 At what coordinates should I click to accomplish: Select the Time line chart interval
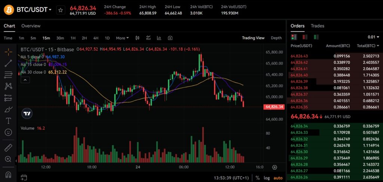click(x=8, y=38)
